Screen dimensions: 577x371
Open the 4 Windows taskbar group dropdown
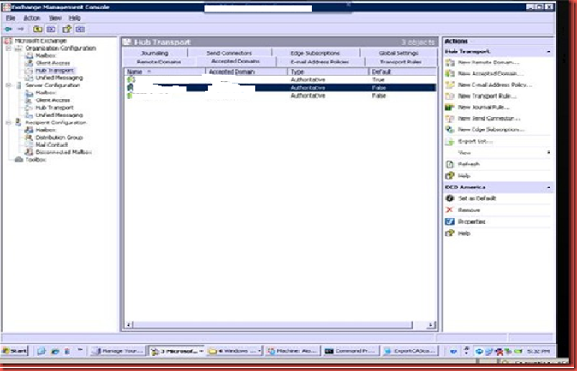(x=259, y=351)
